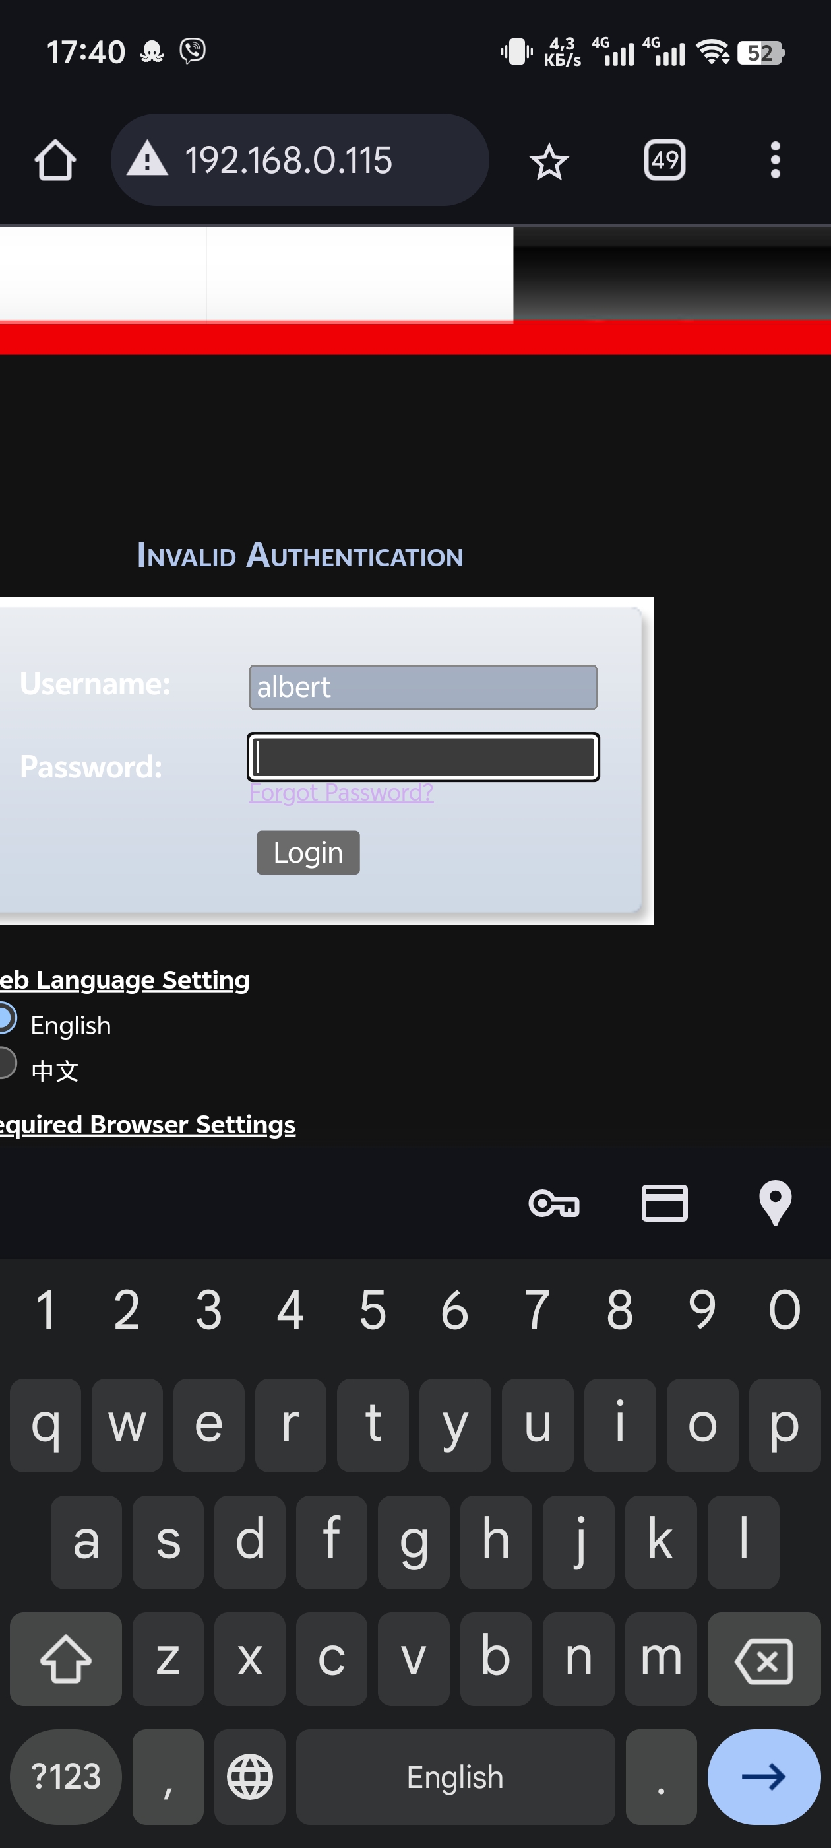Tap the browser home icon
Screen dimensions: 831x1848
55,160
